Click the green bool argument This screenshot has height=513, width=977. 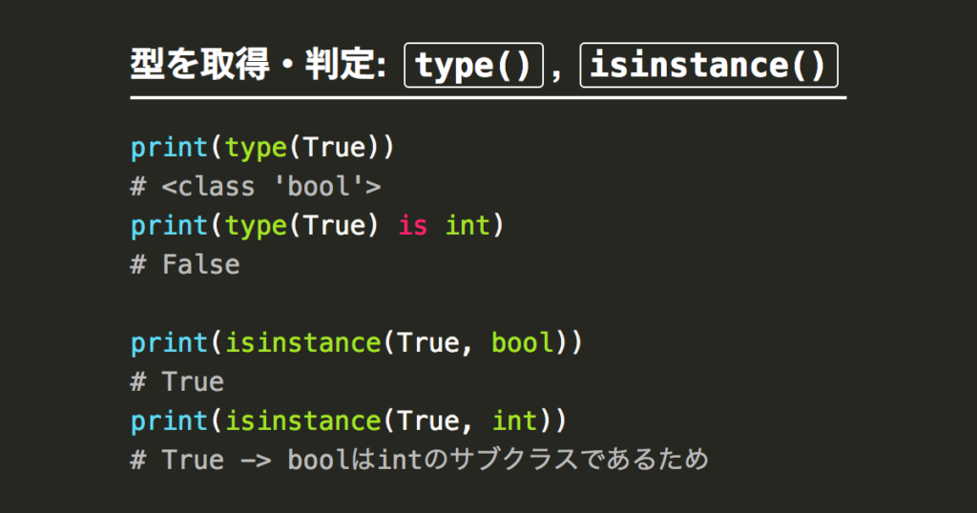point(522,343)
